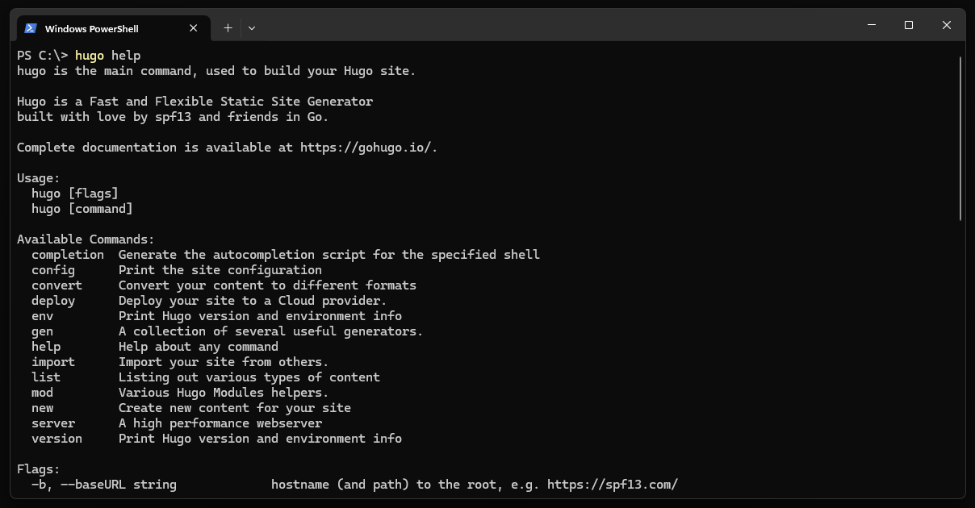Image resolution: width=975 pixels, height=508 pixels.
Task: Click the deploy command name
Action: tap(53, 301)
